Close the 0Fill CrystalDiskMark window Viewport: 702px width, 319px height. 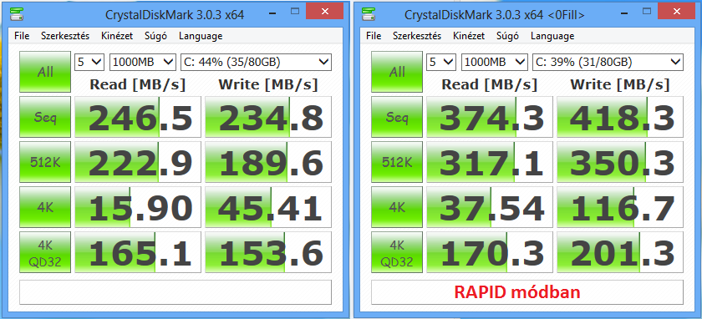click(676, 11)
